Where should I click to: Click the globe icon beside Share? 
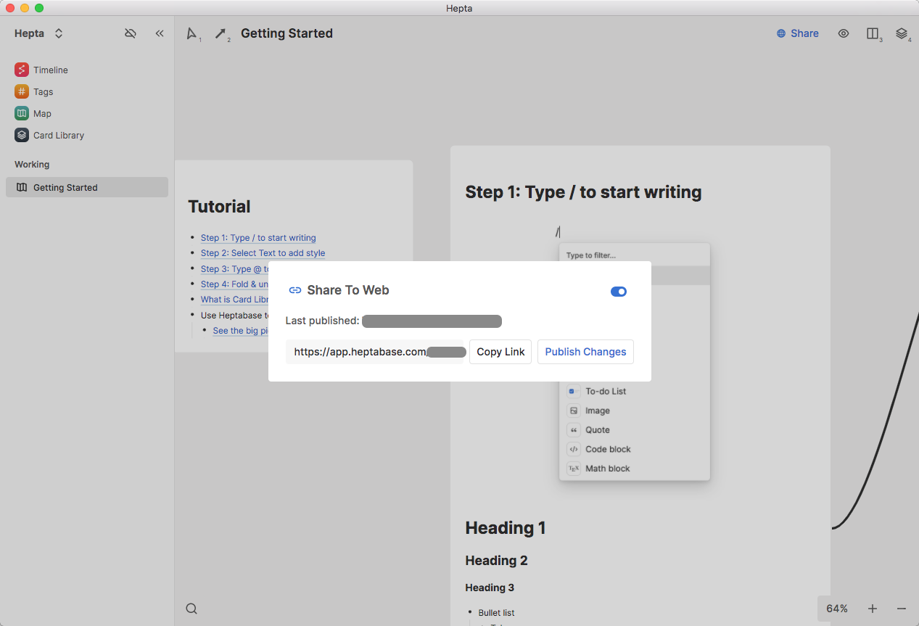pyautogui.click(x=781, y=33)
